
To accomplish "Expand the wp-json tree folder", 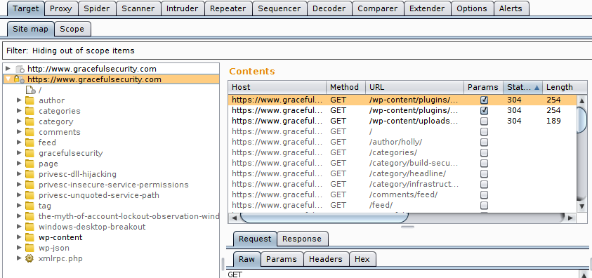I will click(19, 249).
